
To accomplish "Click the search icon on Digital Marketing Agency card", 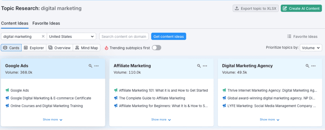I will pyautogui.click(x=307, y=66).
